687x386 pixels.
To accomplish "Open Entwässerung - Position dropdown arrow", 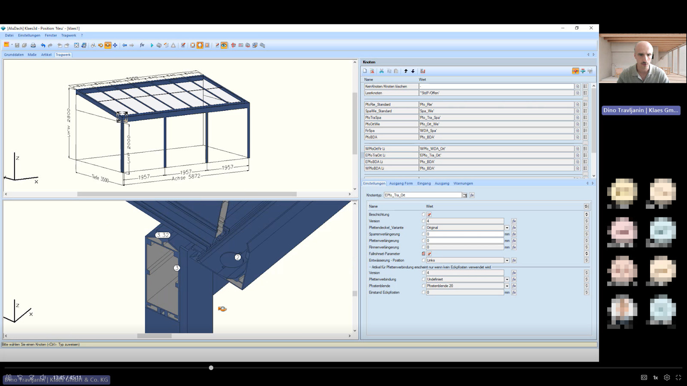I will pyautogui.click(x=507, y=260).
